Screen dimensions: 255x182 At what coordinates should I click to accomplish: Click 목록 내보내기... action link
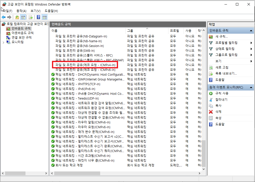click(226, 74)
